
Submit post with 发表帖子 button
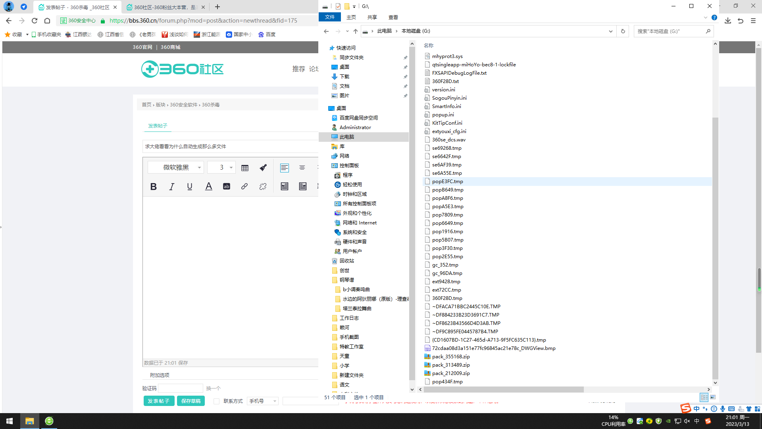click(159, 401)
